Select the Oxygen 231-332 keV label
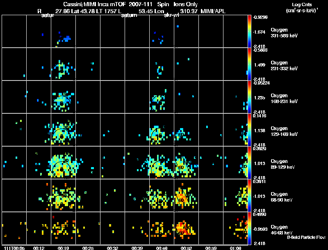This screenshot has width=328, height=250. coord(284,66)
